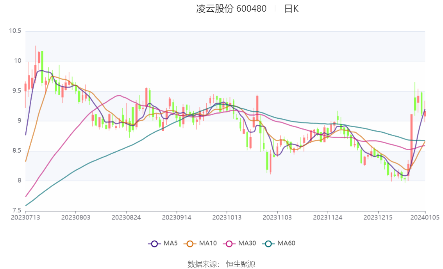The image size is (443, 269).
Task: Click the 7.5 price axis label
Action: [17, 210]
